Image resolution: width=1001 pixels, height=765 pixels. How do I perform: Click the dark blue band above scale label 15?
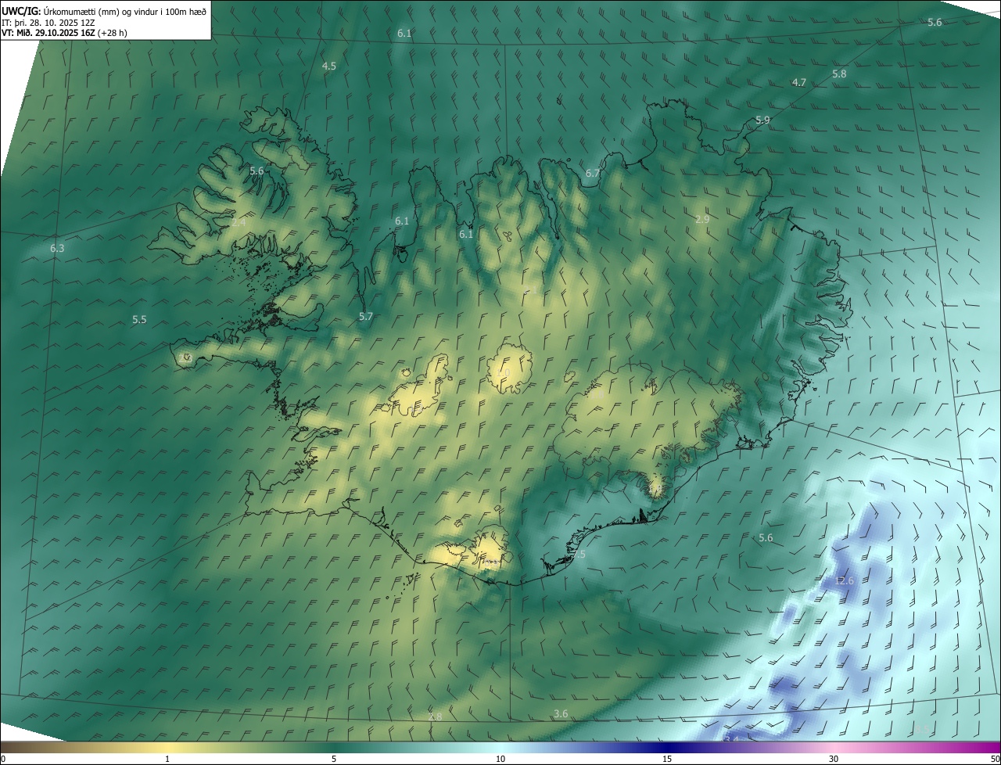(667, 747)
